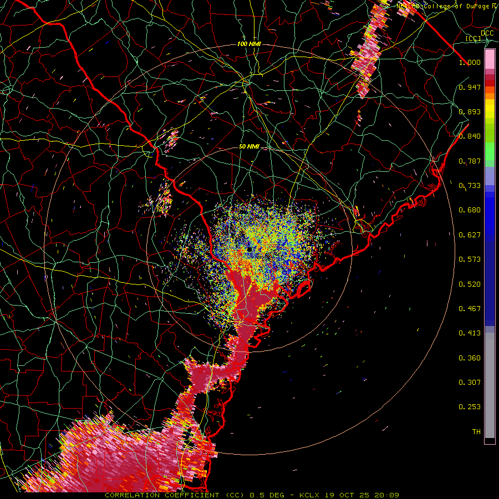Select the 0.733 scale value
499x499 pixels.
[x=470, y=186]
